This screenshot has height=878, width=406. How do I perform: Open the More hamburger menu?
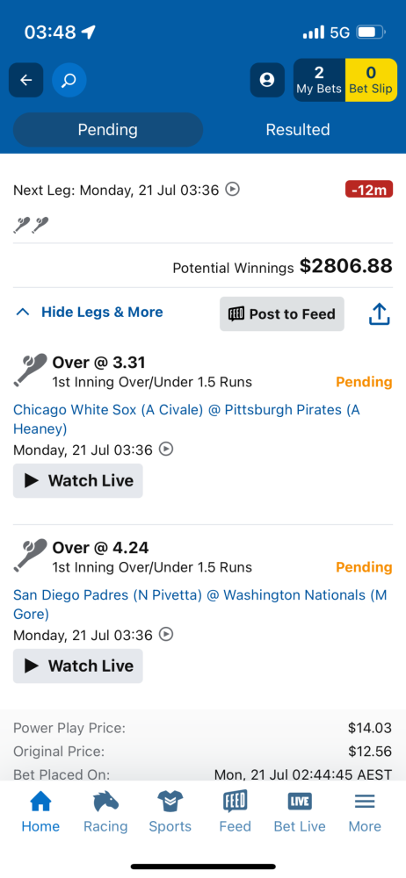tap(365, 811)
